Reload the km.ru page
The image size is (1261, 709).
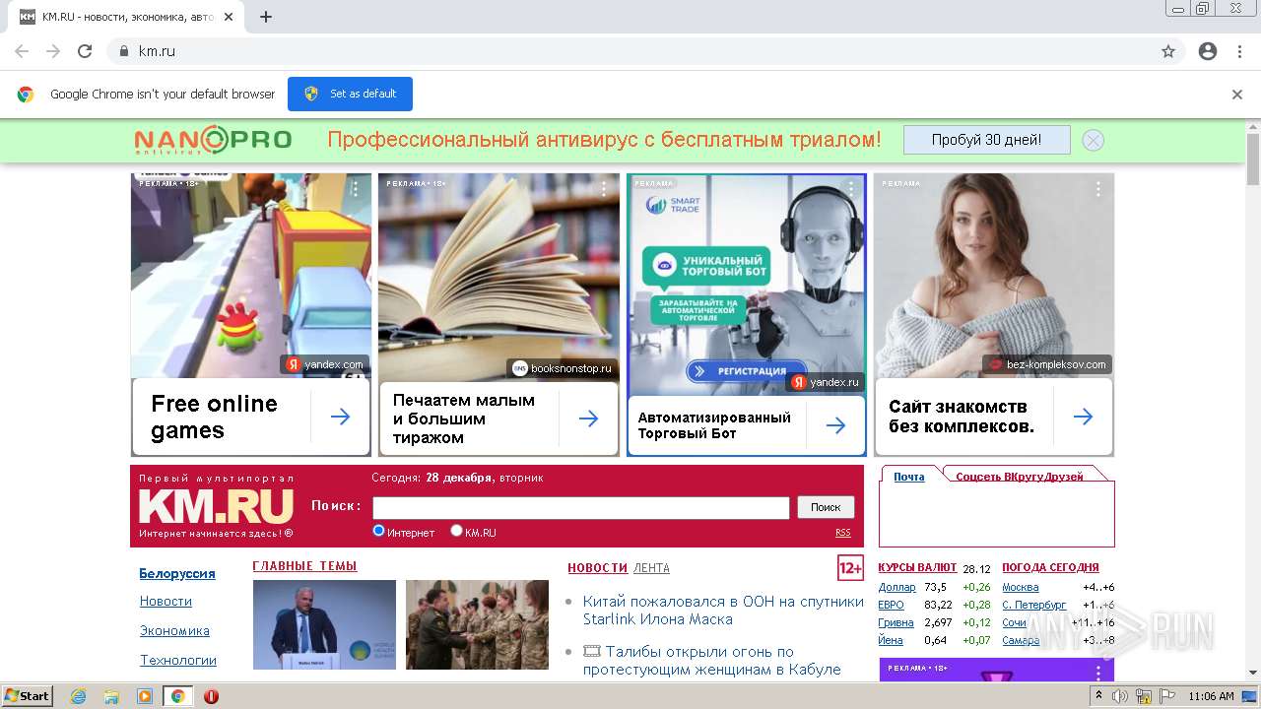click(x=85, y=51)
